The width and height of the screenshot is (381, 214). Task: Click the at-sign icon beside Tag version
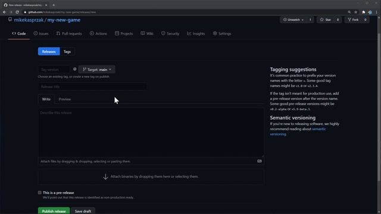coord(75,69)
